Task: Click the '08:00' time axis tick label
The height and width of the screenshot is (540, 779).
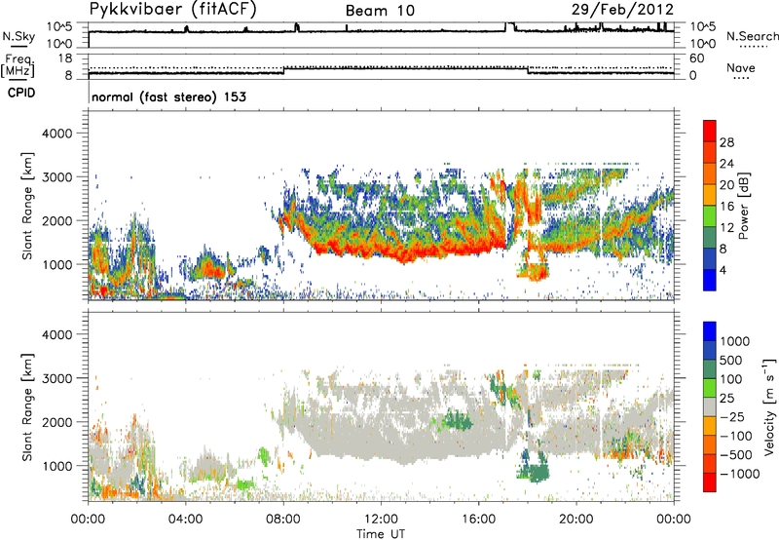Action: [x=283, y=520]
